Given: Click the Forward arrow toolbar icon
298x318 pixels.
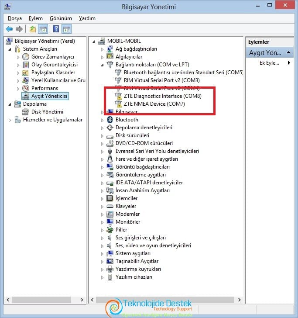Looking at the screenshot, I should point(19,29).
